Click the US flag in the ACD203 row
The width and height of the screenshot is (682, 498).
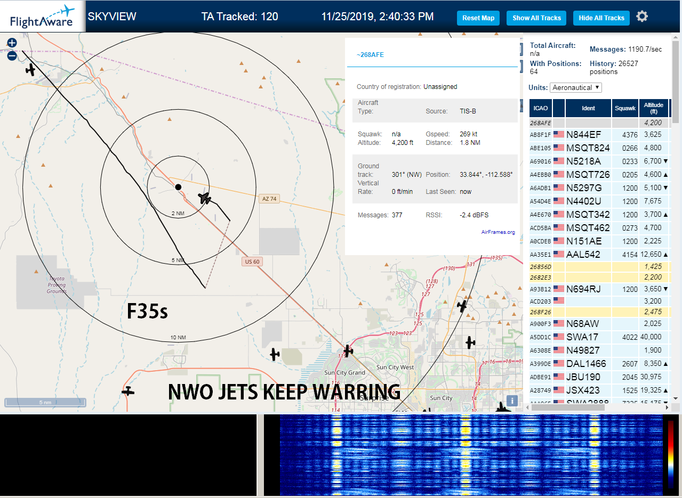tap(559, 301)
